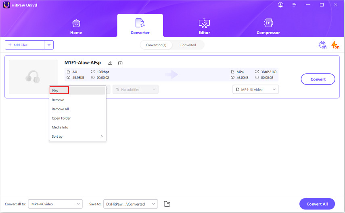Expand the Add Files dropdown arrow

click(49, 45)
